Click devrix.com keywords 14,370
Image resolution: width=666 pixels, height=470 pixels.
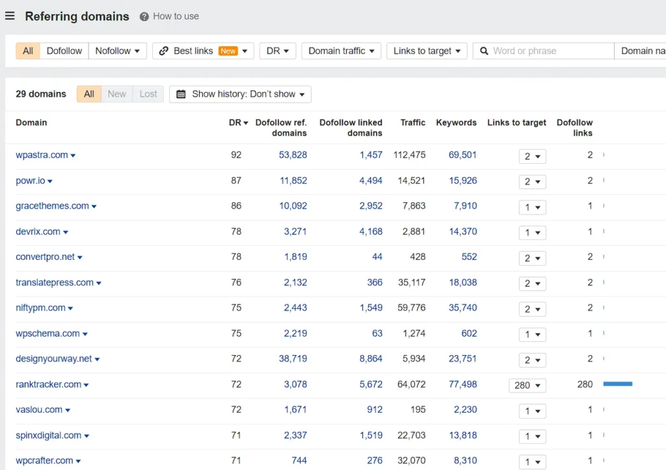pyautogui.click(x=463, y=231)
